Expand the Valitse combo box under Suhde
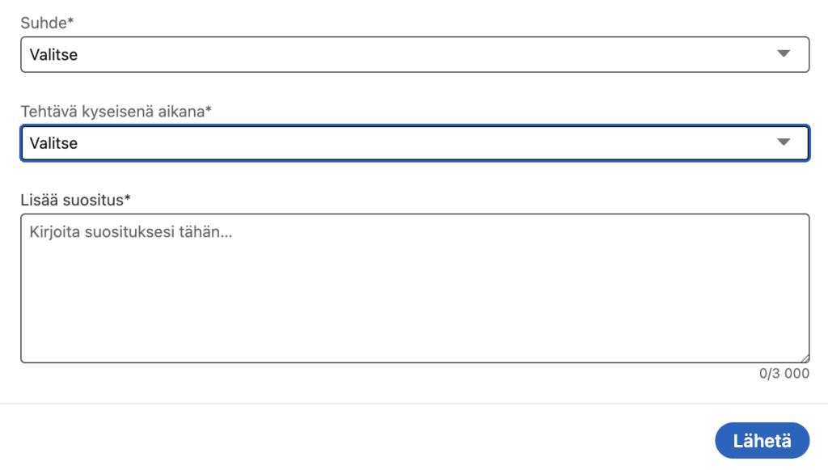The image size is (828, 470). tap(414, 53)
